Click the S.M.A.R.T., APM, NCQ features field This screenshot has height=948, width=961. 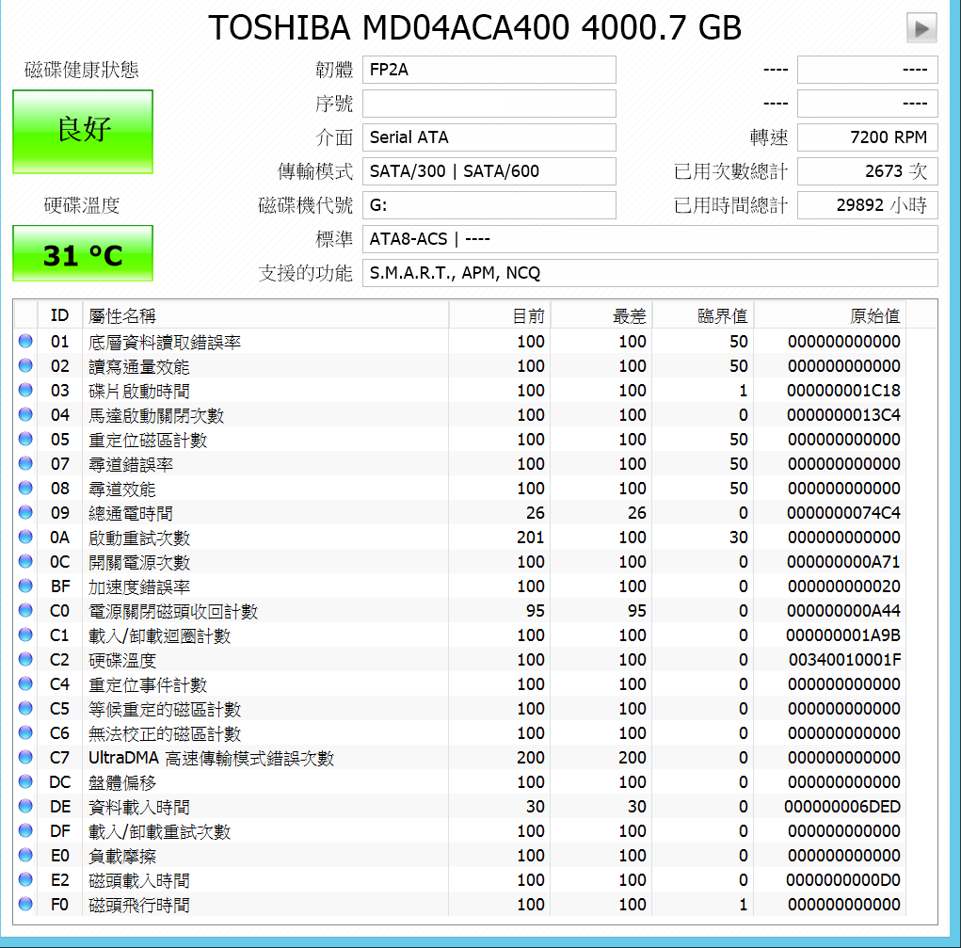click(x=650, y=273)
